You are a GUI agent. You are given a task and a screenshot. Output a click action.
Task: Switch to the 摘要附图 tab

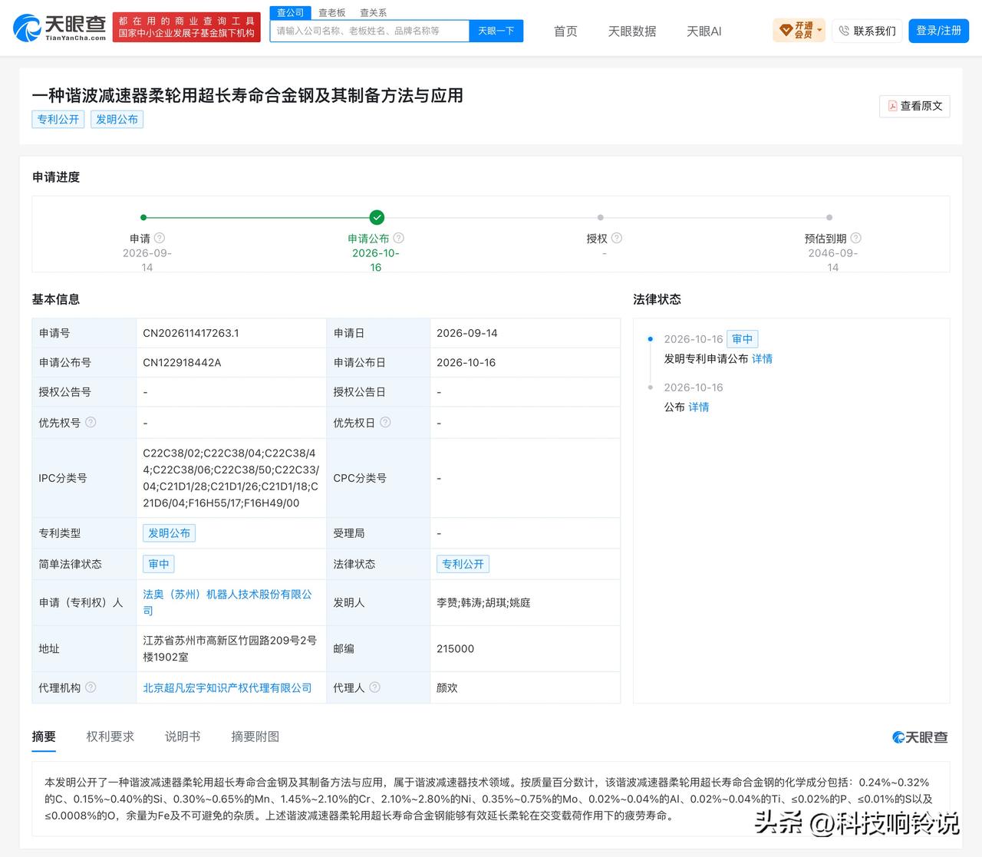click(255, 737)
